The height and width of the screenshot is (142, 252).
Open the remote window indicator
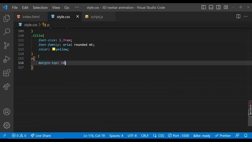pos(5,135)
